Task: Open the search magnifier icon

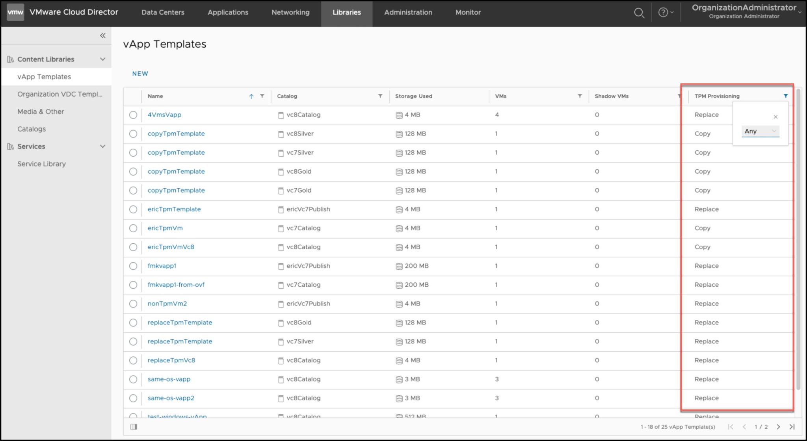Action: 639,13
